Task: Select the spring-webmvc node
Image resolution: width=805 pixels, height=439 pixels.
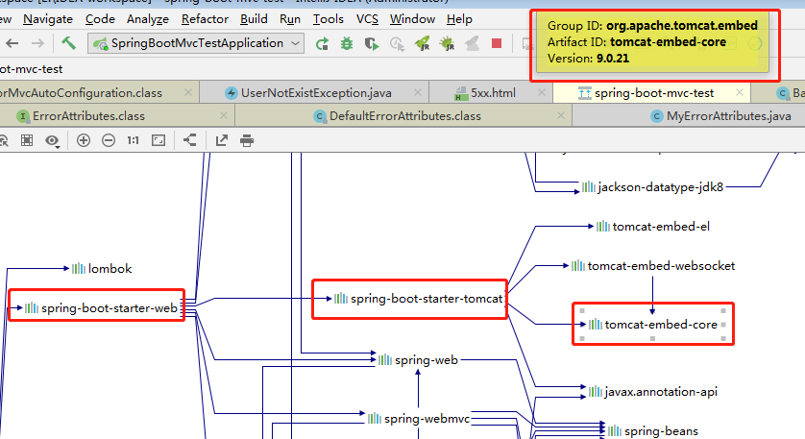Action: click(419, 419)
